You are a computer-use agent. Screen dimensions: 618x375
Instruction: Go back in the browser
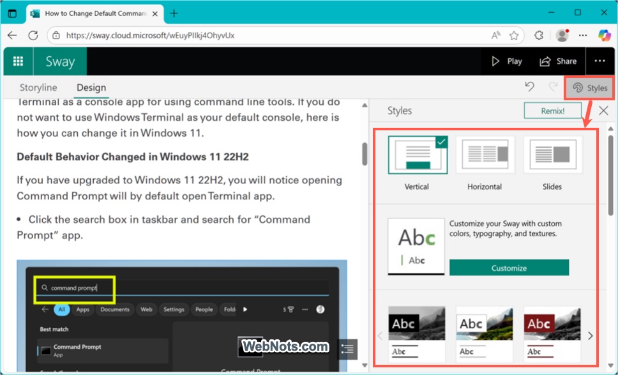click(13, 36)
